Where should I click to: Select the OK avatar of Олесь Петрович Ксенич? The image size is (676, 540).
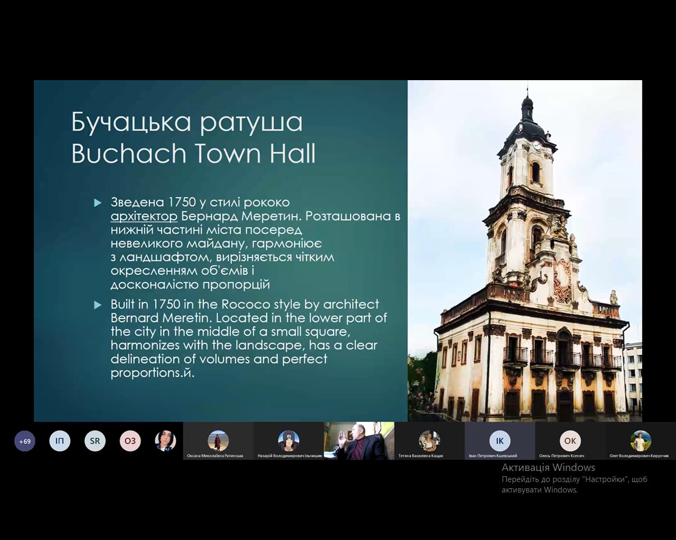tap(570, 440)
